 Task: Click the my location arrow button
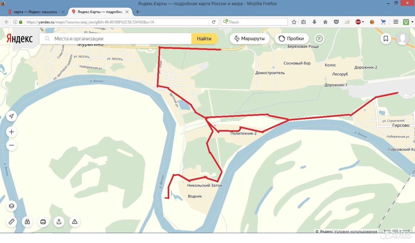tap(12, 116)
